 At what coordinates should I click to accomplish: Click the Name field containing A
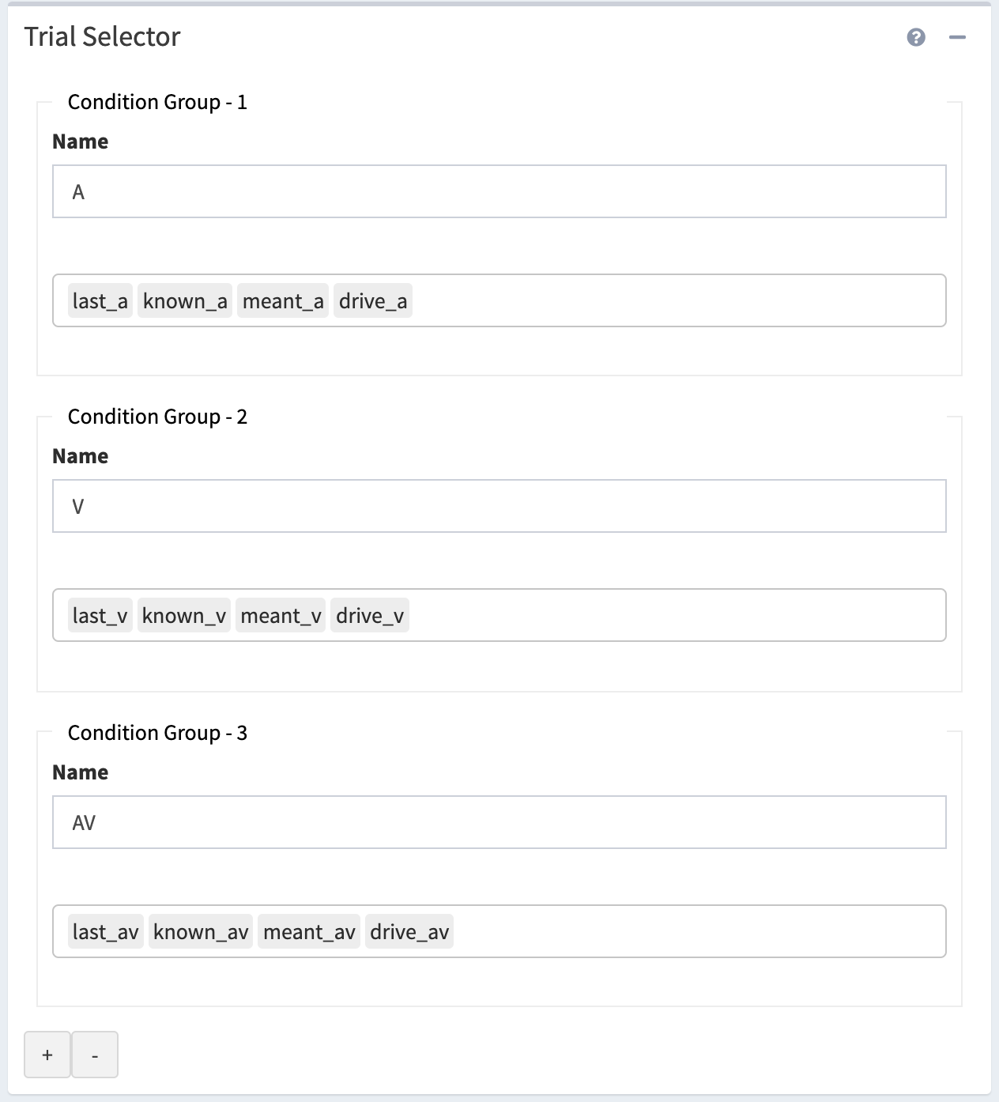(499, 191)
